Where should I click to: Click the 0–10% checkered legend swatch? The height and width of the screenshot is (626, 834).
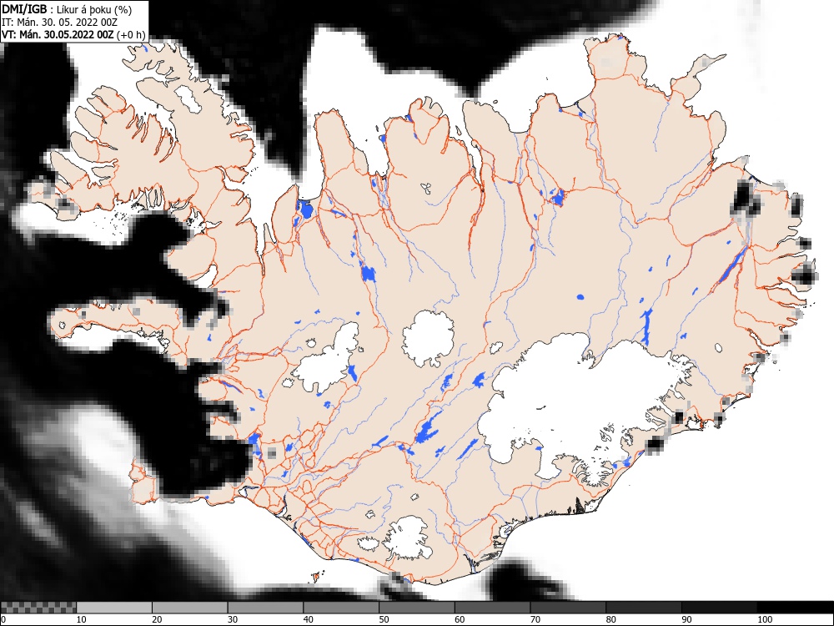click(x=38, y=608)
